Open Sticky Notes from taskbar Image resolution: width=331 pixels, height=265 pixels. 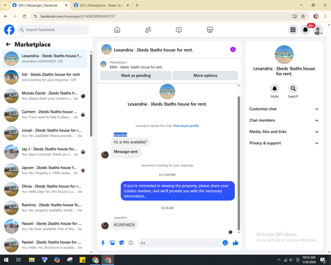(83, 260)
